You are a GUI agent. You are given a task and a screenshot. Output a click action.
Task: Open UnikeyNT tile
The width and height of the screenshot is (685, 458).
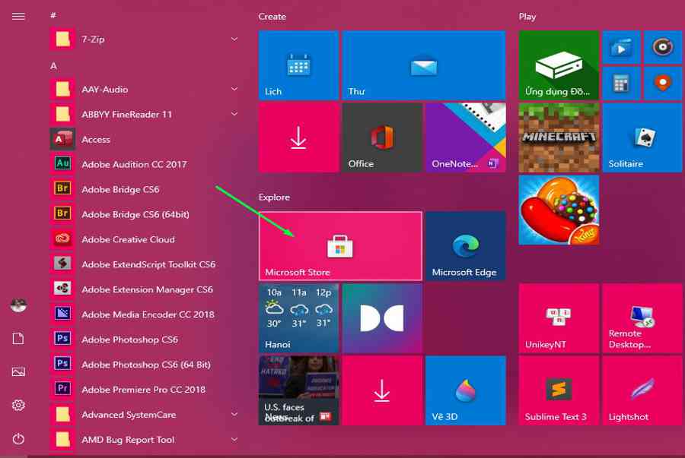coord(559,318)
